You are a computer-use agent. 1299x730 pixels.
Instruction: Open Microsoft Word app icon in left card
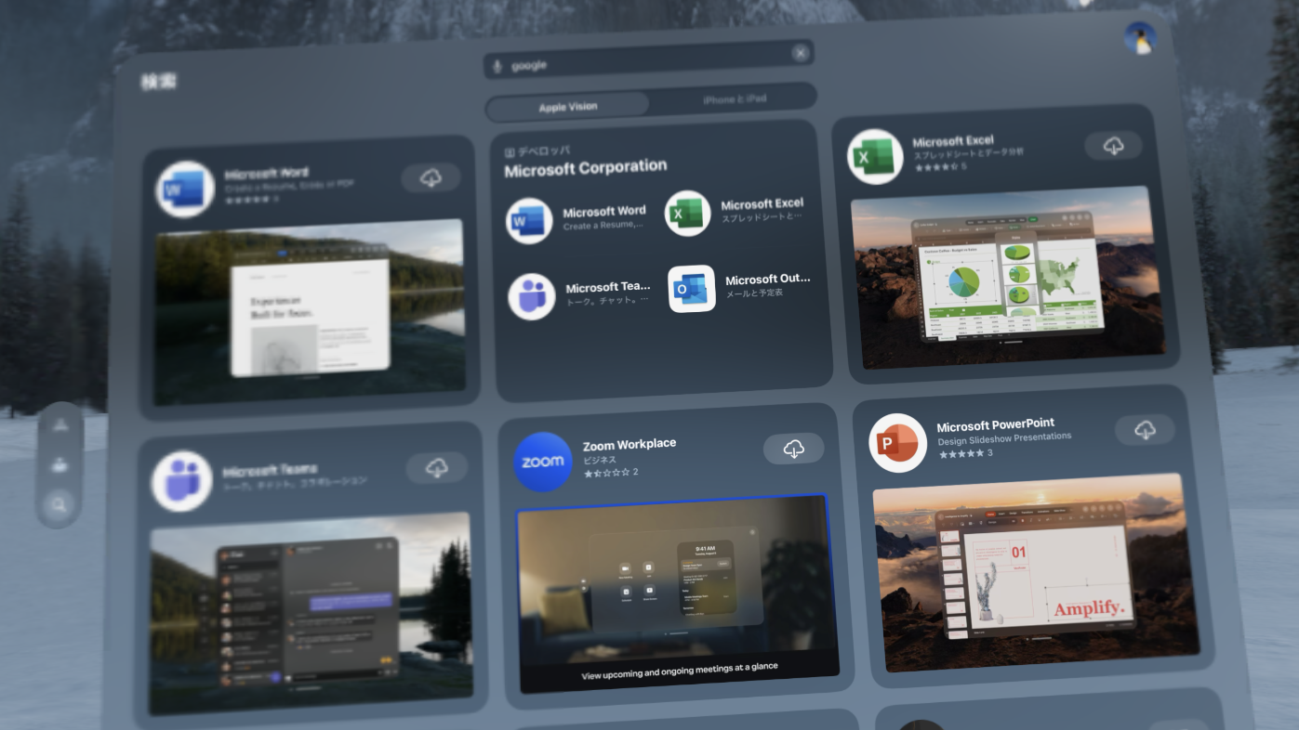coord(185,189)
